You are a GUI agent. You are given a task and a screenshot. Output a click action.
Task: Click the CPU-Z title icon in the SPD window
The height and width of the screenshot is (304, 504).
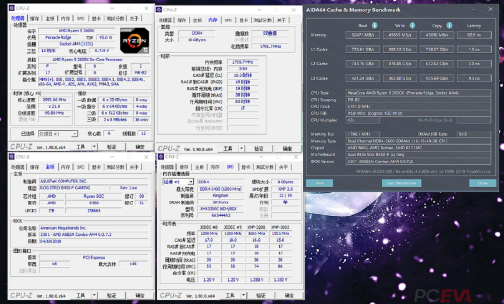[161, 157]
